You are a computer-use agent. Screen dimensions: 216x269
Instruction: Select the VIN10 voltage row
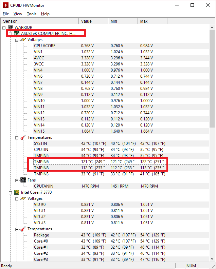[x=121, y=101]
